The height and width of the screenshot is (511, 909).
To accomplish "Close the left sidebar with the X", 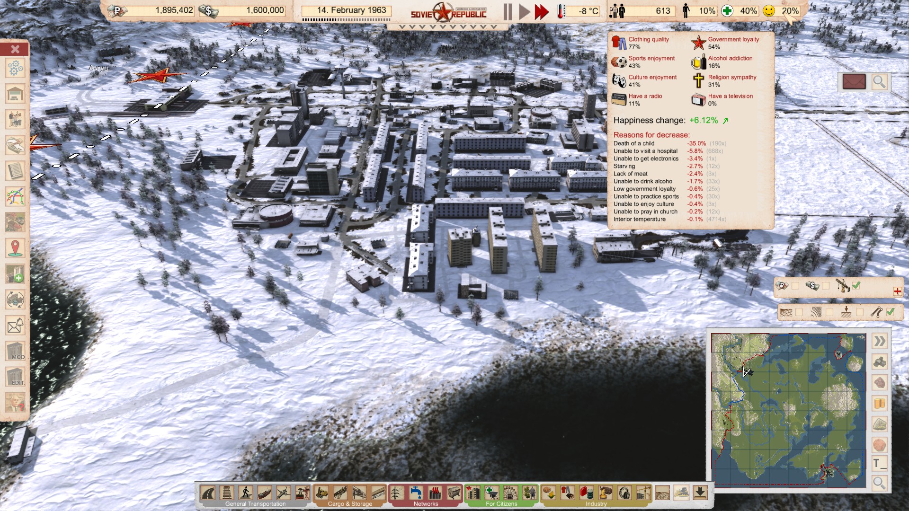I will click(15, 49).
